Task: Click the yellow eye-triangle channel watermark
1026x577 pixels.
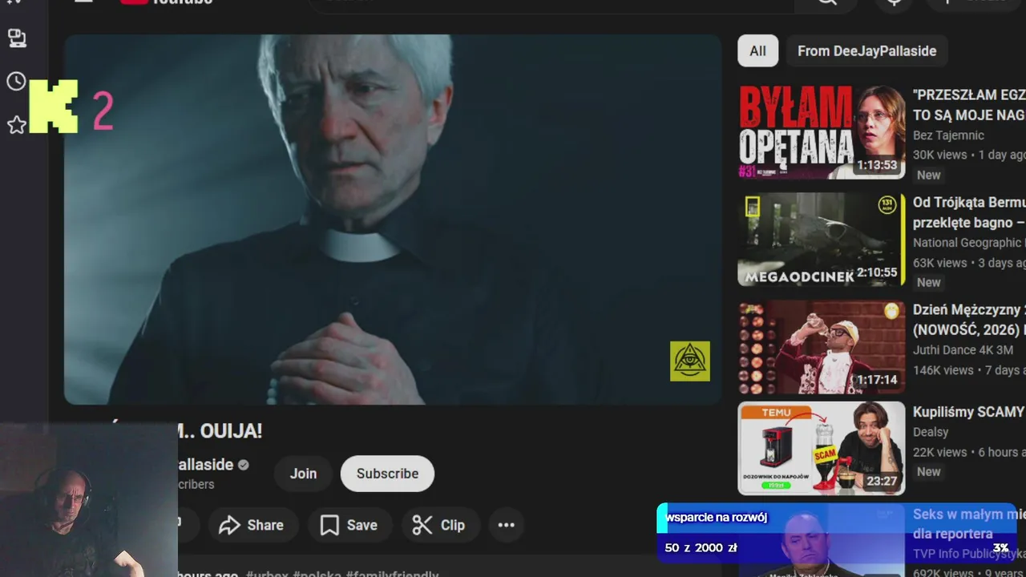Action: tap(690, 361)
